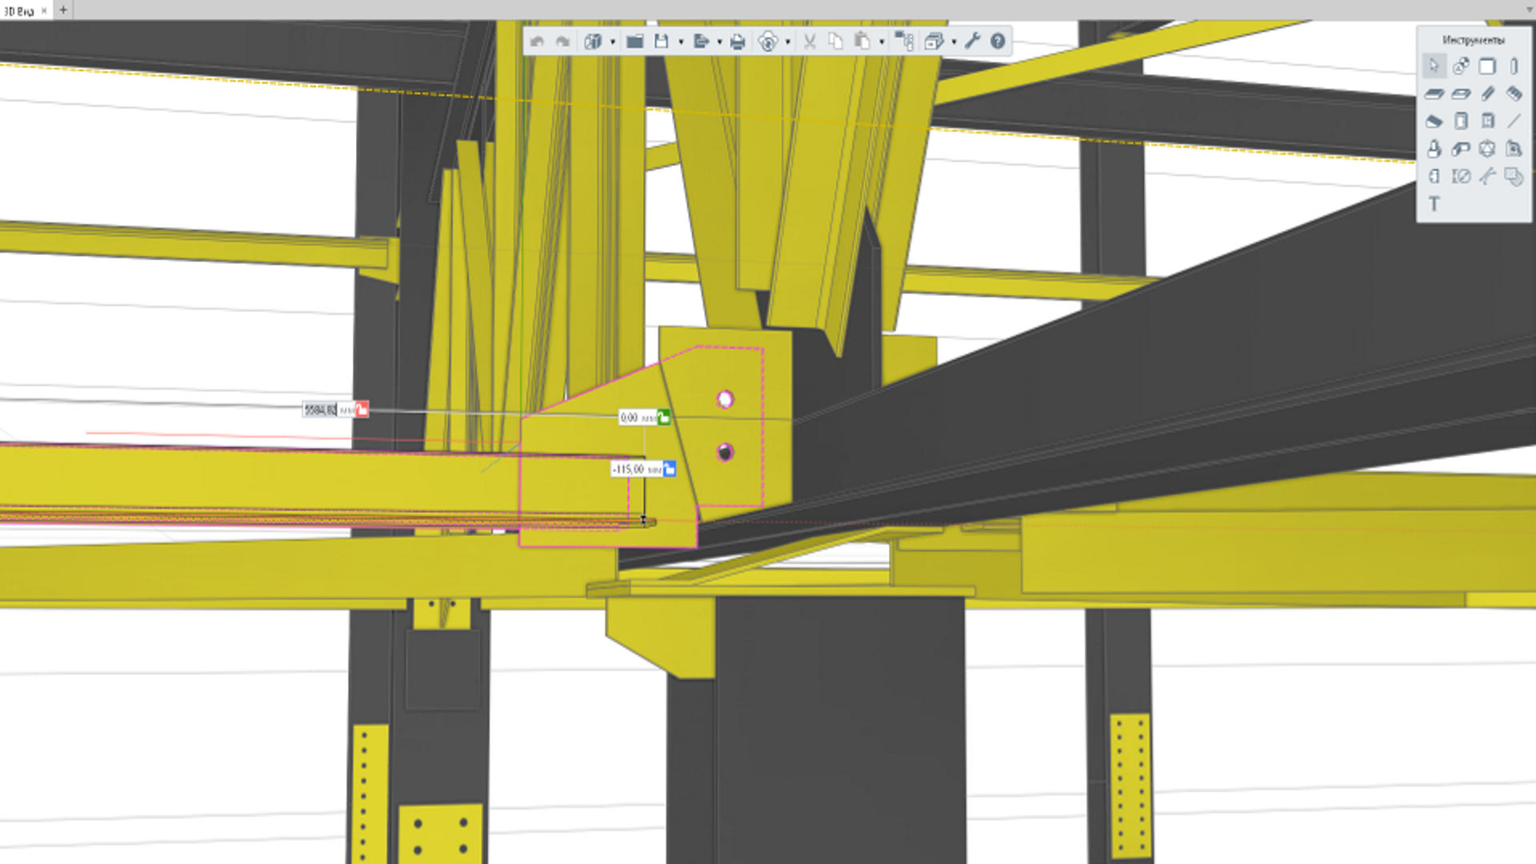Select the arrow pointer tool
The image size is (1536, 864).
point(1434,66)
